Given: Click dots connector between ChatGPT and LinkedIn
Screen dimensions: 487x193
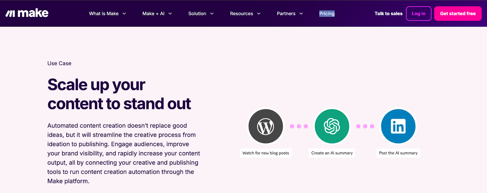Looking at the screenshot, I should pyautogui.click(x=365, y=126).
